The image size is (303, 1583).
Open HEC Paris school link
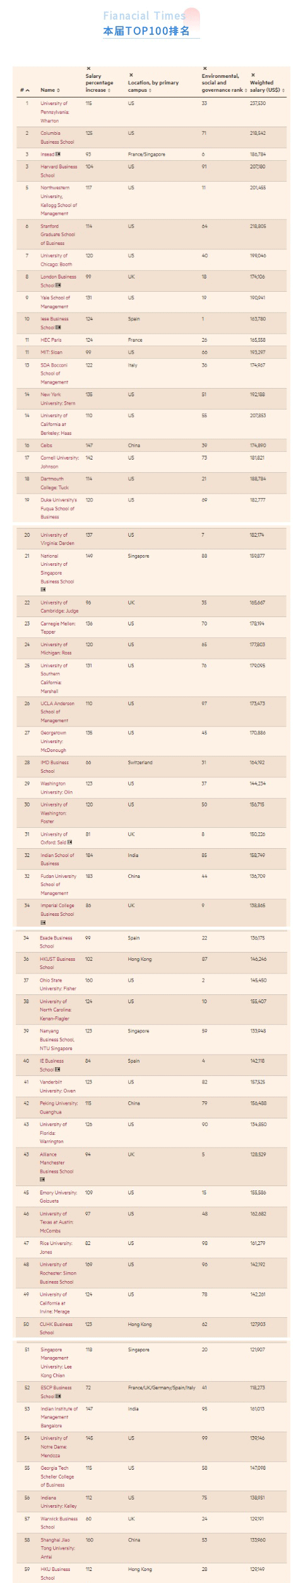[51, 341]
